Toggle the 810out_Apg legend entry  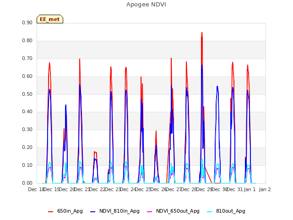coord(226,211)
